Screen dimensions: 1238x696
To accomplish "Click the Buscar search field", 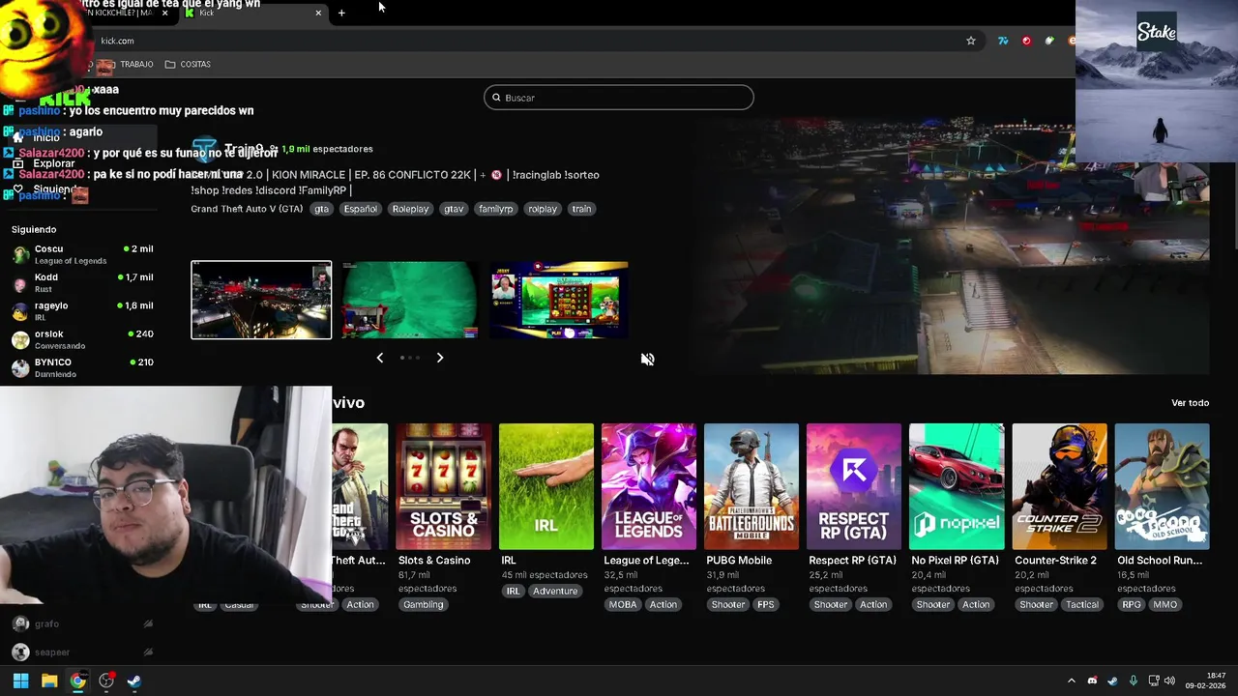I will pyautogui.click(x=619, y=98).
